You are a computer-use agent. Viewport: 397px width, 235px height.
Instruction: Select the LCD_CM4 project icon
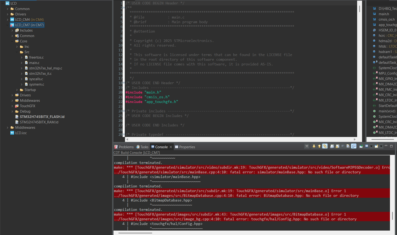(12, 19)
